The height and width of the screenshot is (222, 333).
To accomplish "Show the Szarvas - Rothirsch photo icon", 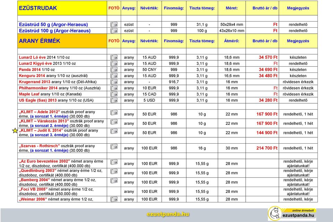I will (x=114, y=146).
